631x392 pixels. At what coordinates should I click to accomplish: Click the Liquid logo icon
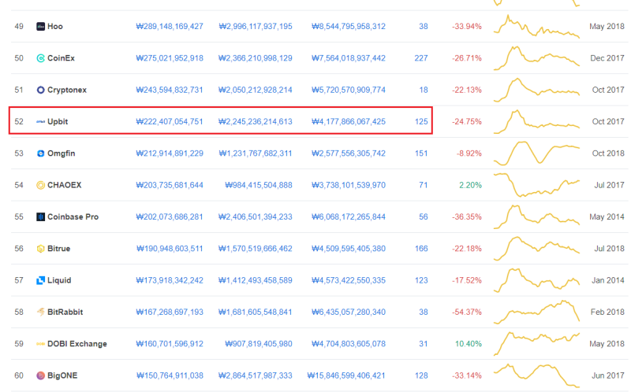(x=41, y=280)
